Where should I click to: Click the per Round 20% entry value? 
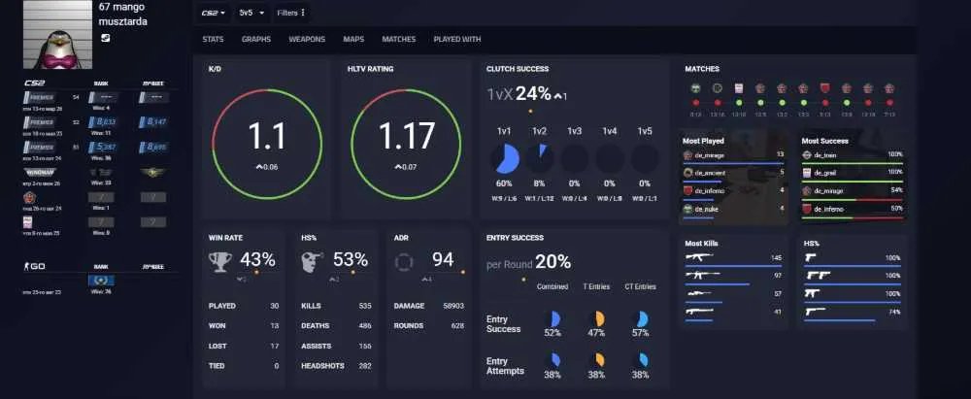529,262
